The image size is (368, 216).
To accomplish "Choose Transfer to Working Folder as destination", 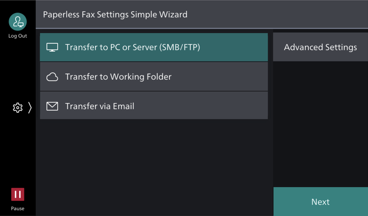I will (153, 76).
